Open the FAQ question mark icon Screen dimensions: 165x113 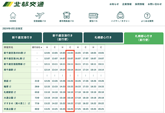147,16
